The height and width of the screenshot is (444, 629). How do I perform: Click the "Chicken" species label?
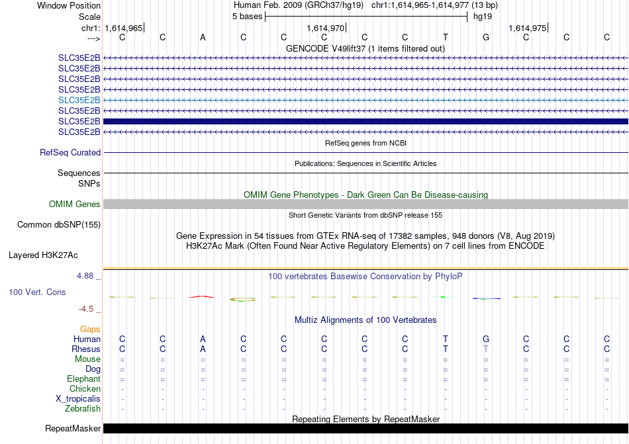click(x=85, y=388)
